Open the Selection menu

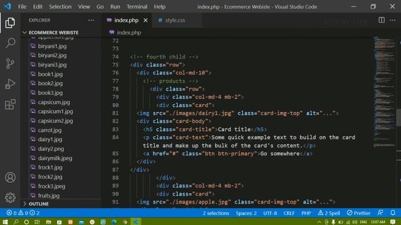pos(60,7)
